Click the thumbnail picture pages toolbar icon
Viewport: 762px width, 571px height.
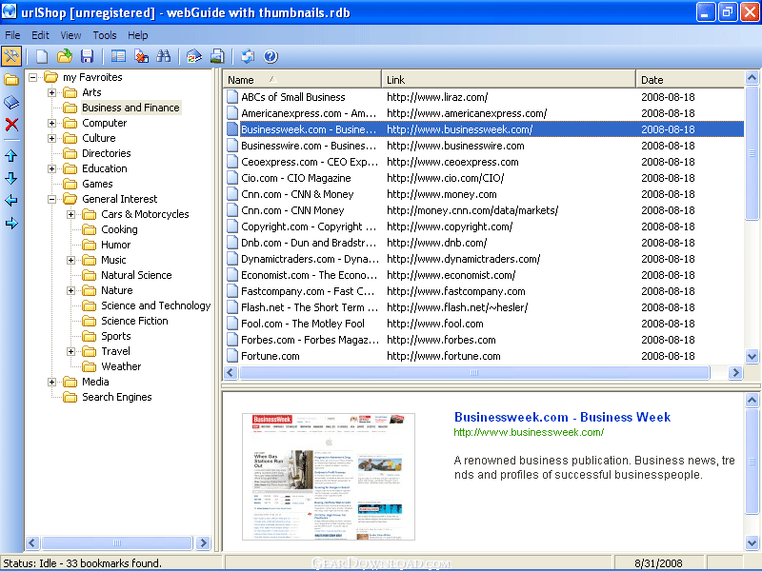coord(217,56)
